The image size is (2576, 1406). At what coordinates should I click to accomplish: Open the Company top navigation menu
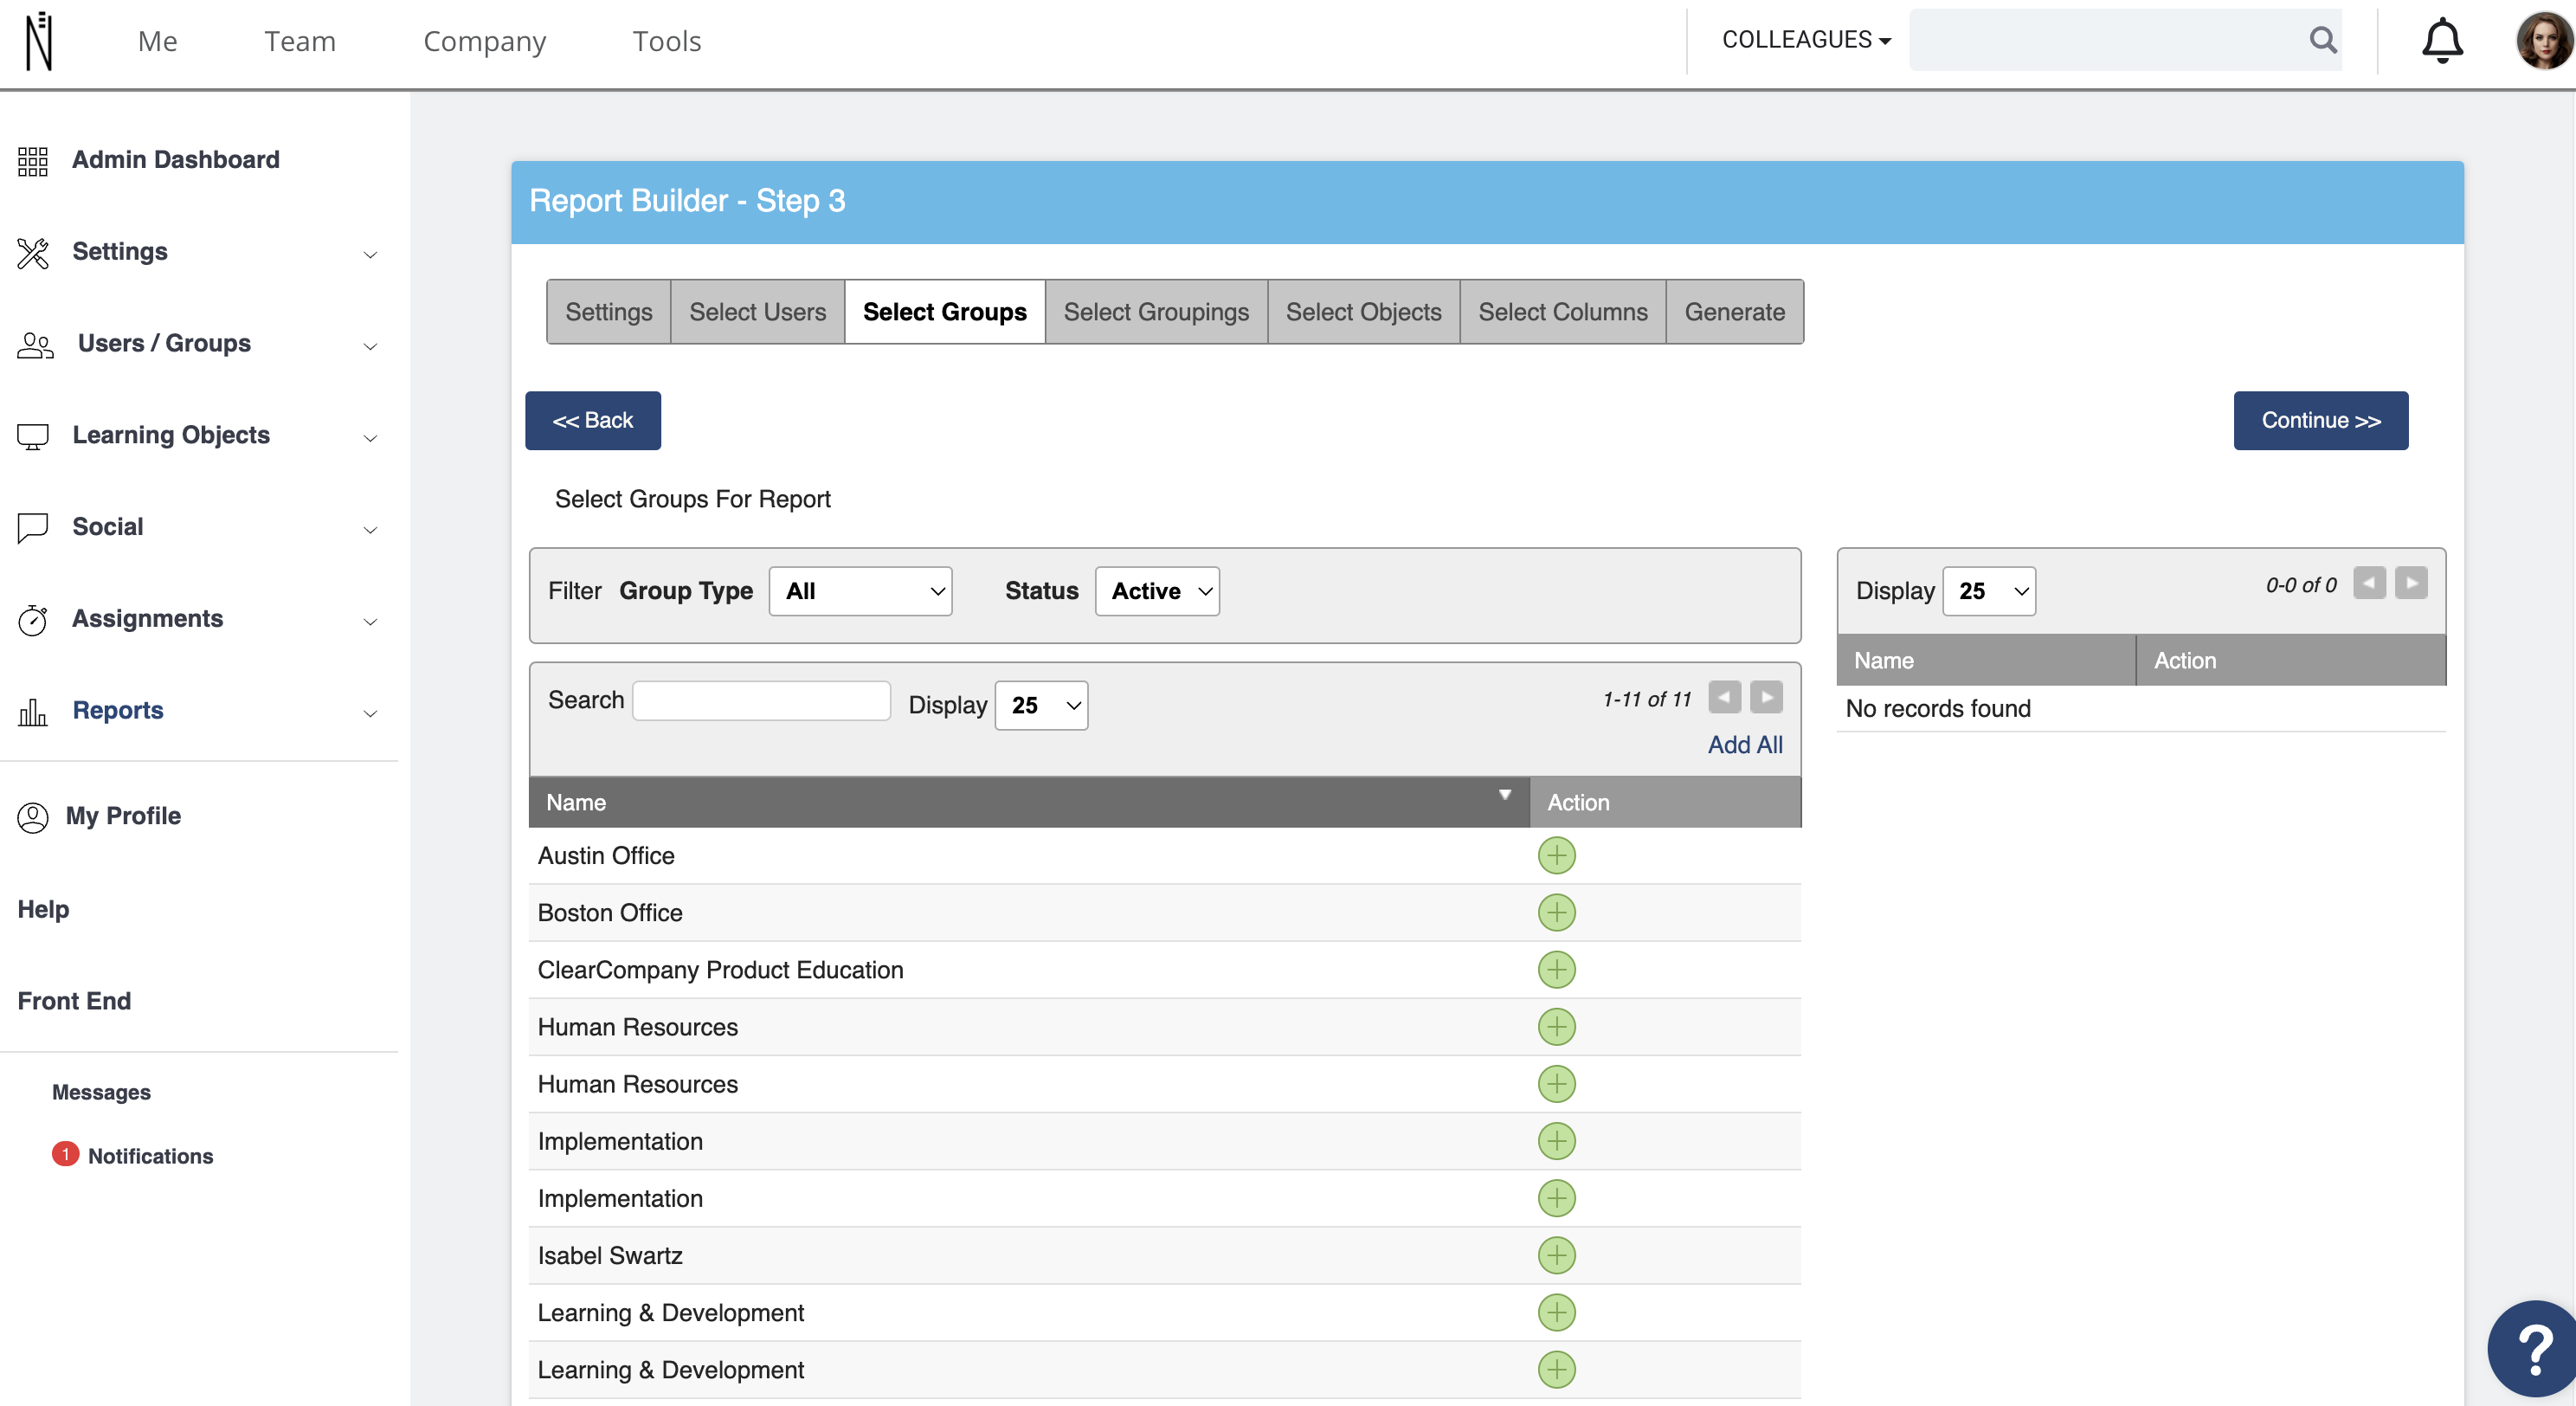(484, 41)
